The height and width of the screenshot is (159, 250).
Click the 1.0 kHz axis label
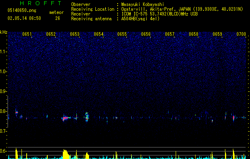click(4, 72)
